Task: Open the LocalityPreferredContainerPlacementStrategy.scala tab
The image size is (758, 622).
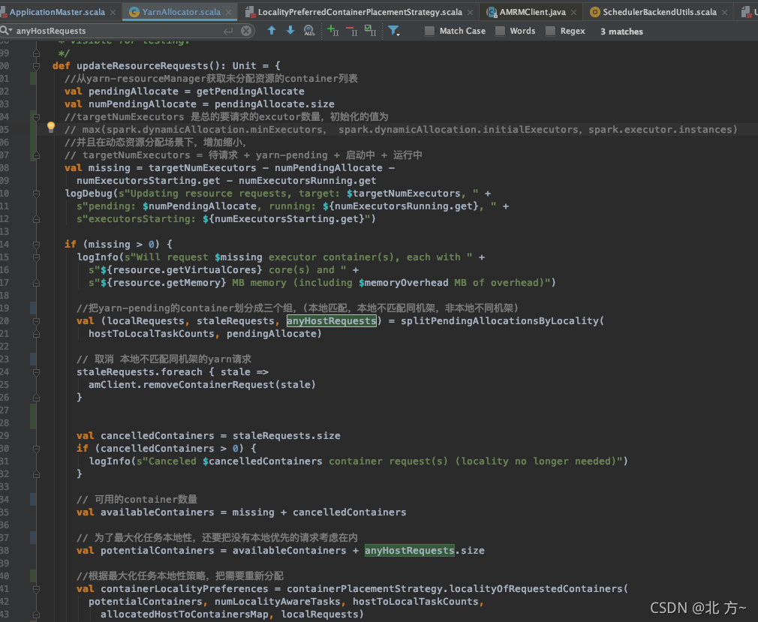Action: (x=358, y=12)
